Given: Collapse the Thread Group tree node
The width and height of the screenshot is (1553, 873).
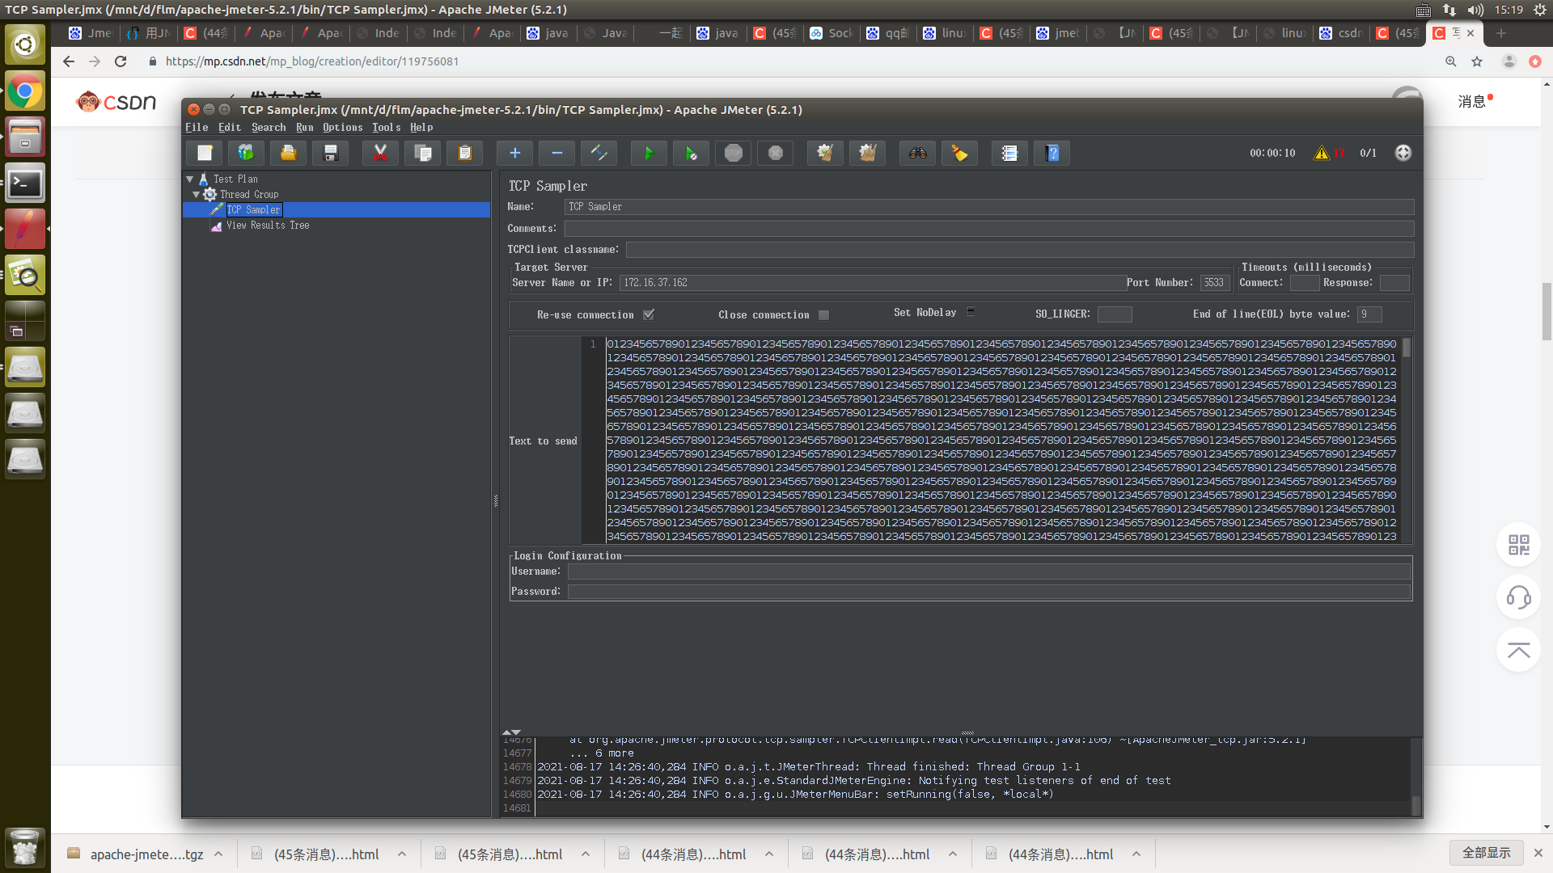Looking at the screenshot, I should coord(197,194).
